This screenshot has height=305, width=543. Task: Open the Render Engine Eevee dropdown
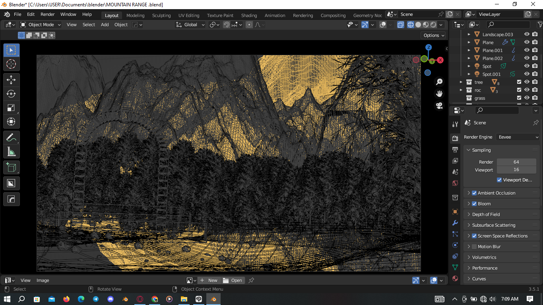(518, 137)
